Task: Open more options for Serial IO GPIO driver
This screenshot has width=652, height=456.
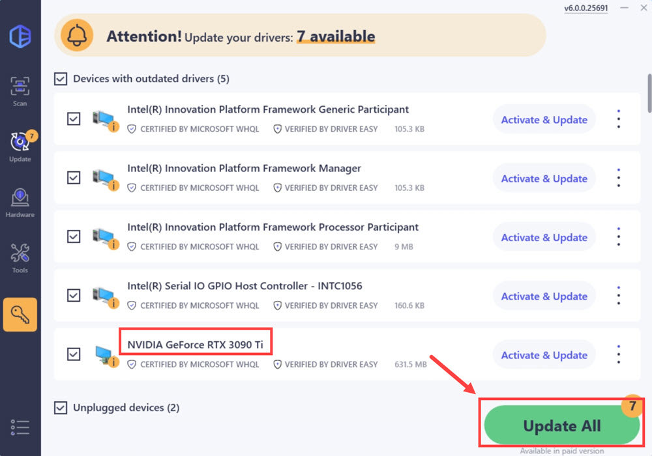Action: tap(618, 296)
